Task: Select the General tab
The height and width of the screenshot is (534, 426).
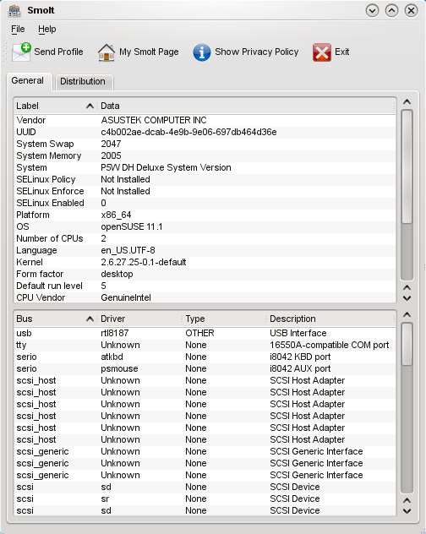Action: click(28, 81)
